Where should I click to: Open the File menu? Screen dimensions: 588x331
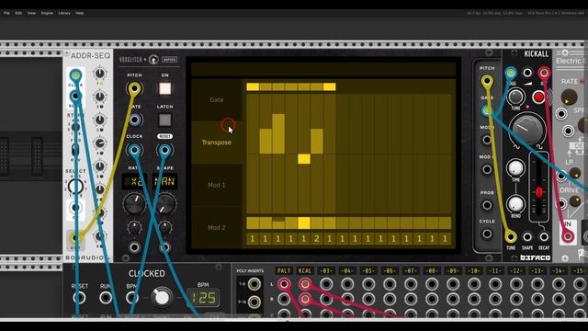coord(6,13)
